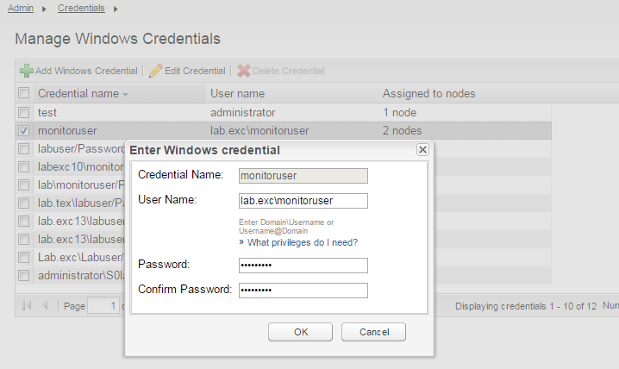Sort by Credential name column arrow
The image size is (619, 369).
click(126, 95)
